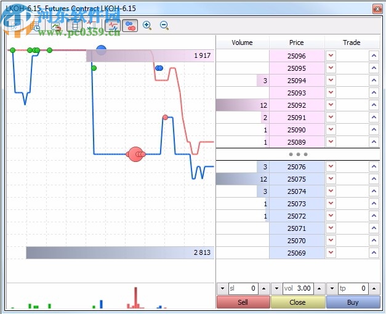Click the yellow Close button
The image size is (386, 314).
298,302
